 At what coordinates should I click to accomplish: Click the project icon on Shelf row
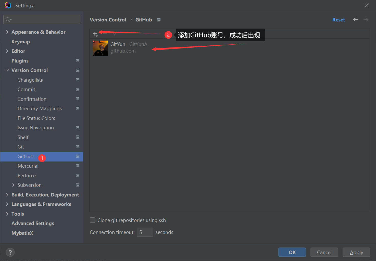click(x=78, y=137)
